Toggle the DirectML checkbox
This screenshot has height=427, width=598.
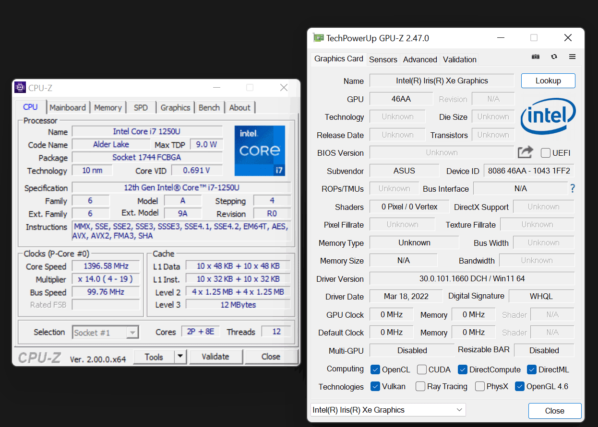[531, 369]
